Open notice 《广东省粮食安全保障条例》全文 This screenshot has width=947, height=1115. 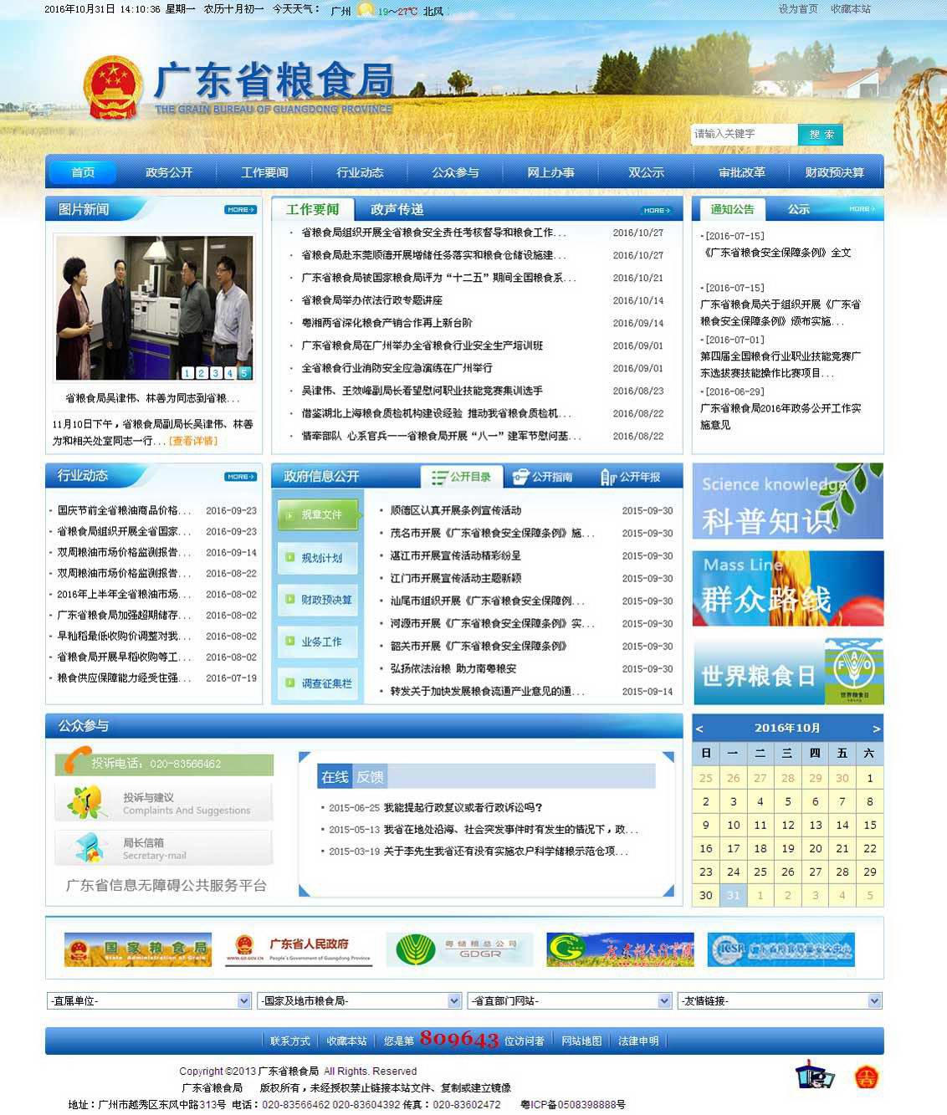(777, 253)
